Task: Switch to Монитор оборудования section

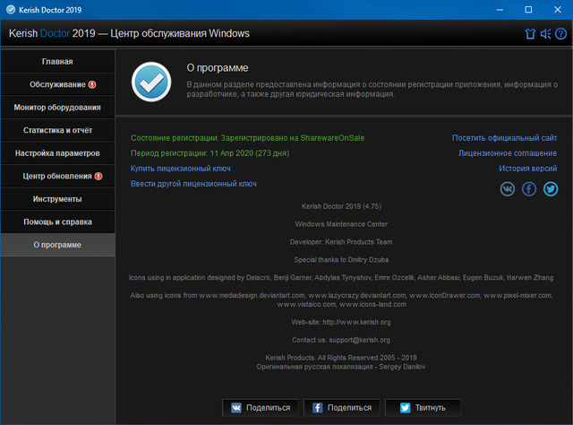Action: [x=57, y=108]
